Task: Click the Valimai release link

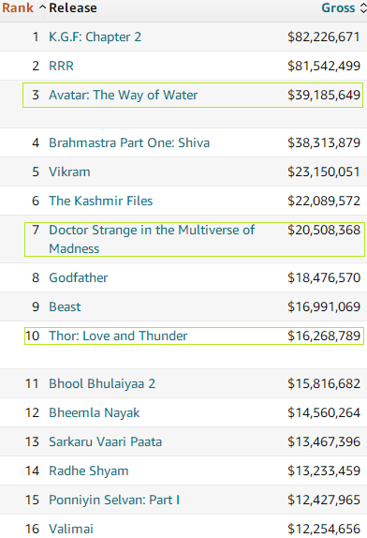Action: pyautogui.click(x=71, y=529)
